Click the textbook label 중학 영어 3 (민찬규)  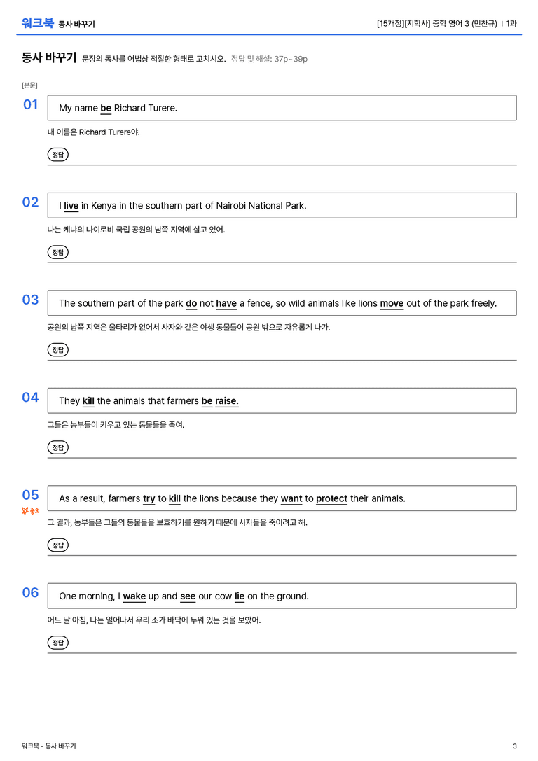[x=464, y=23]
